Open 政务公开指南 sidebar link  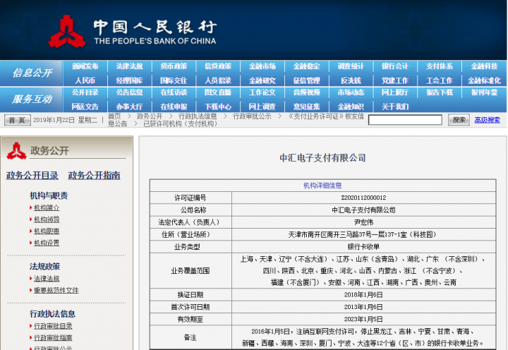click(94, 176)
